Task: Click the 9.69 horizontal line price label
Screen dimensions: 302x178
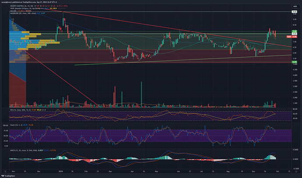Action: click(295, 12)
